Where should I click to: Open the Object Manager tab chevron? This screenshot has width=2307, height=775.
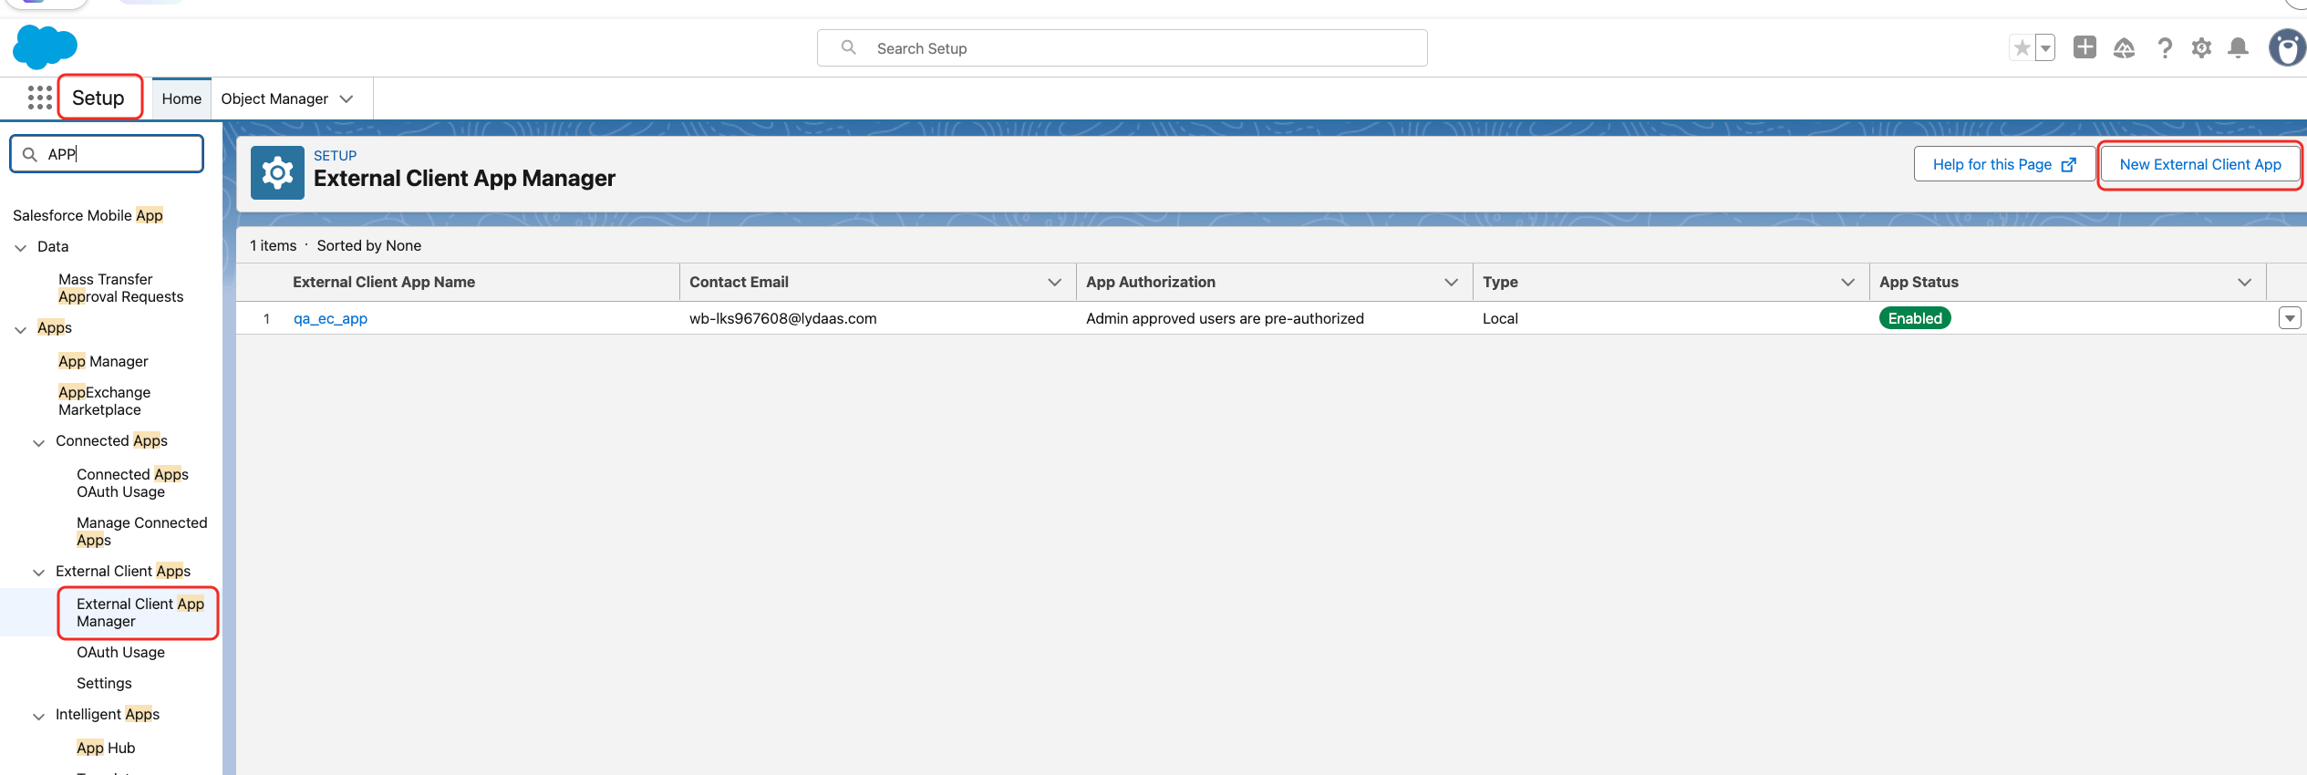pyautogui.click(x=347, y=98)
